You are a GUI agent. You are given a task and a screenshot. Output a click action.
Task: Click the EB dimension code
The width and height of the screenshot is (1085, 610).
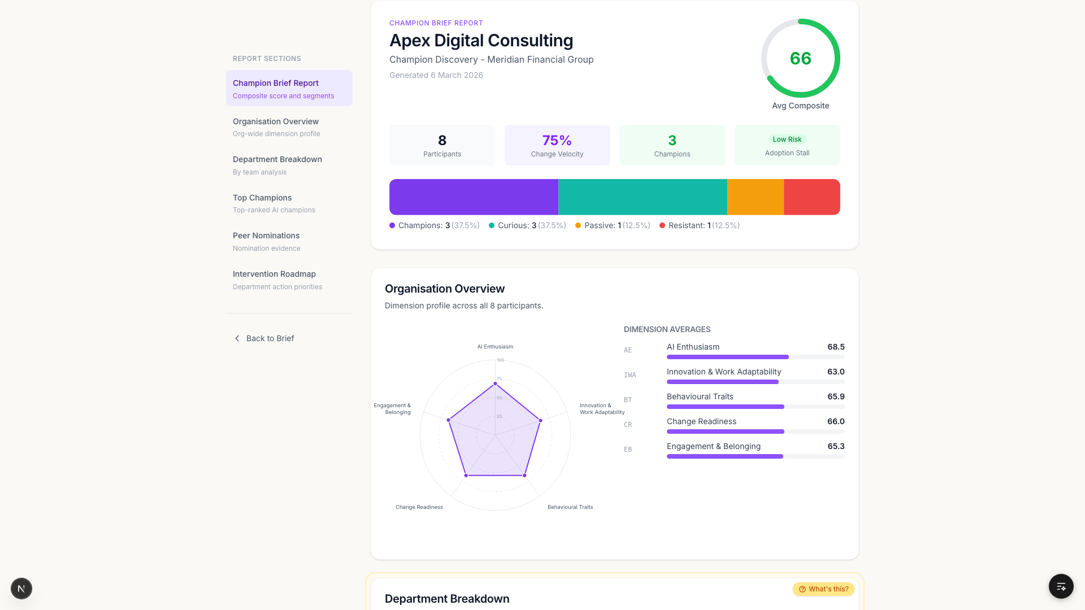[628, 450]
